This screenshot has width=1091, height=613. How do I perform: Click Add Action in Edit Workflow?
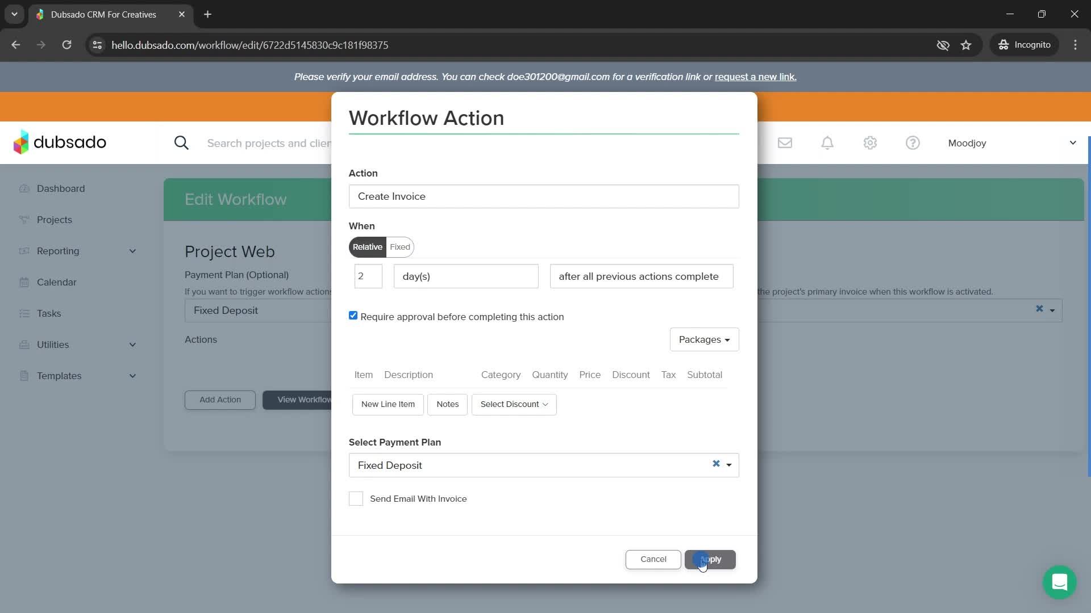click(220, 400)
